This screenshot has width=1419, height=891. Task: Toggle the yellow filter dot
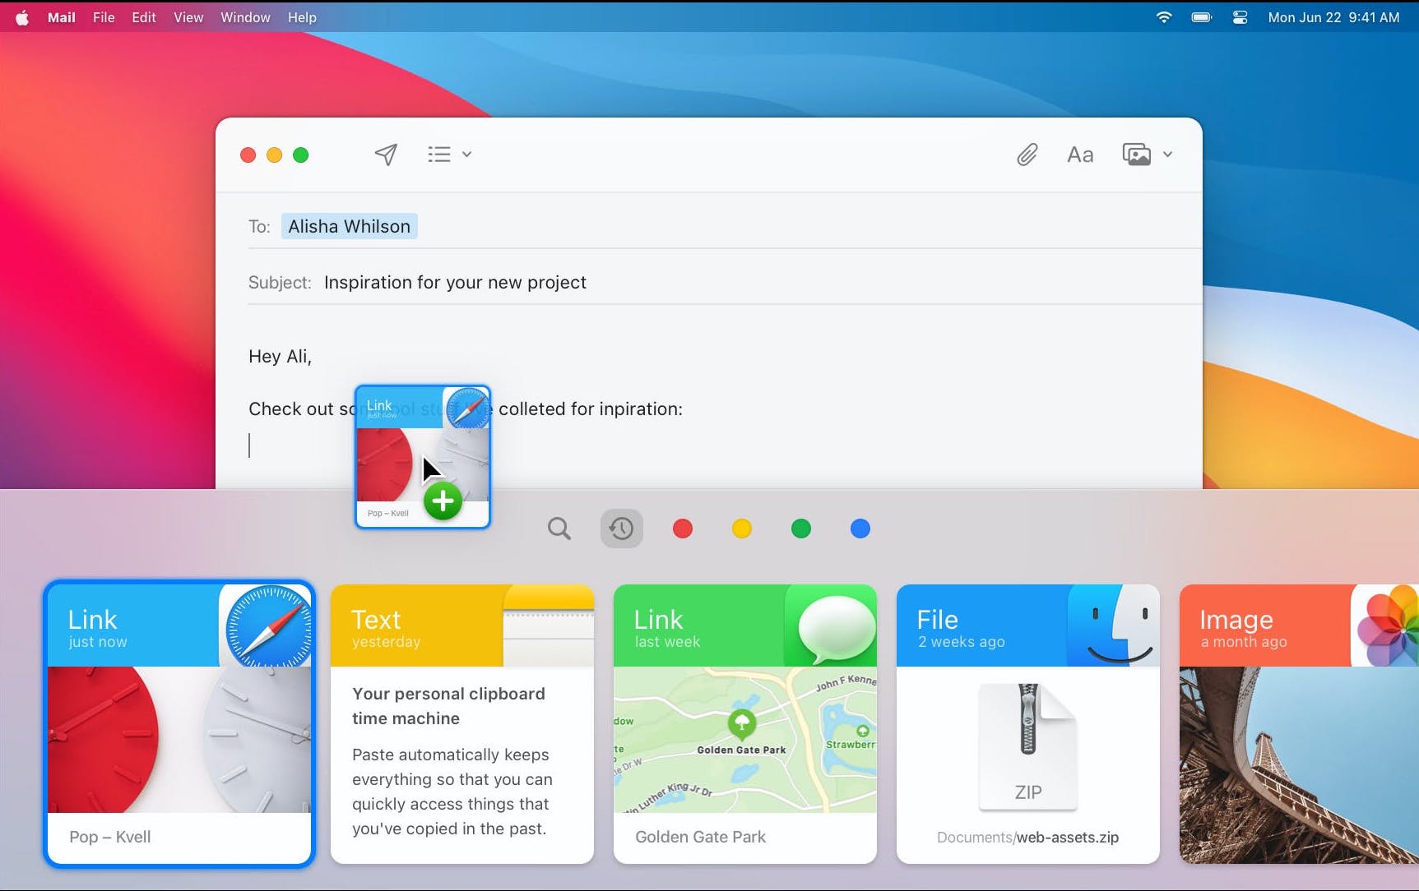point(741,529)
